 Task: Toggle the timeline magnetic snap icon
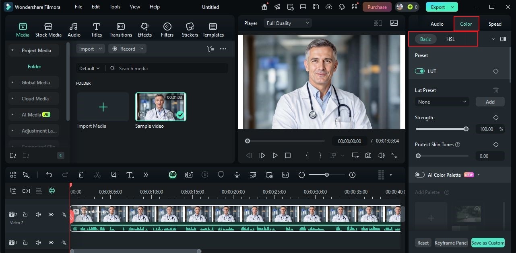[x=52, y=191]
